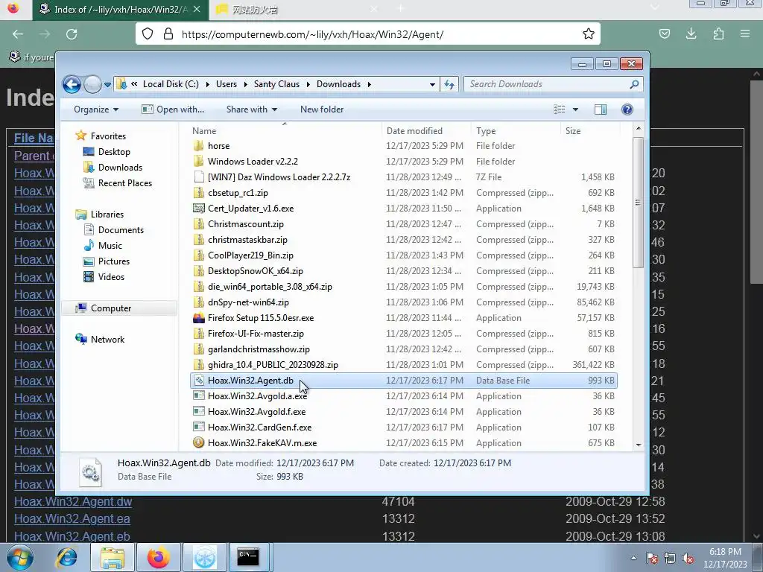The image size is (763, 572).
Task: Select dnSpy-net-win64.zip file name
Action: coord(248,302)
